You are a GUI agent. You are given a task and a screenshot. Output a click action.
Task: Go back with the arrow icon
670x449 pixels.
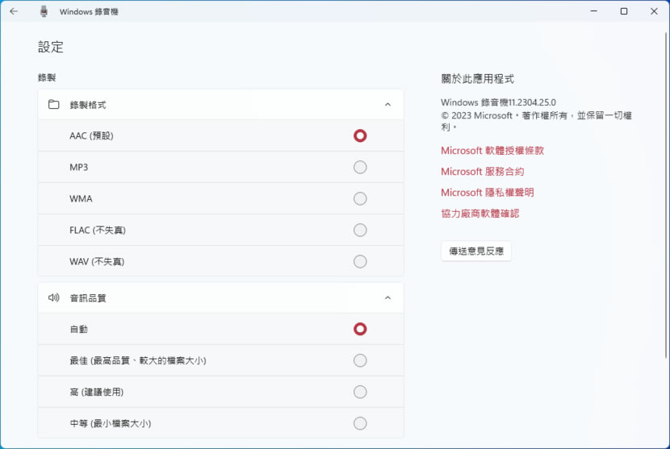point(14,11)
